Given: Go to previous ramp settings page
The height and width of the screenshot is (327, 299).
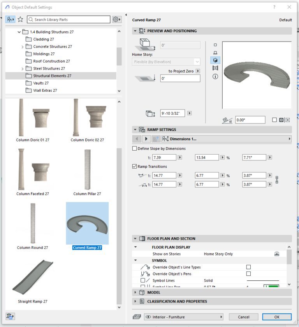Looking at the screenshot, I should tap(137, 139).
